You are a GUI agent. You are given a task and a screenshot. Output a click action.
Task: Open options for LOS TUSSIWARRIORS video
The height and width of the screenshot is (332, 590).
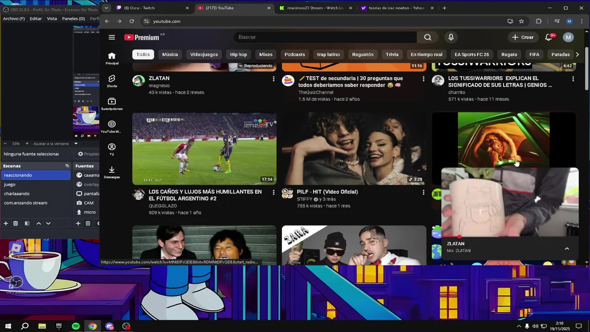click(x=573, y=79)
